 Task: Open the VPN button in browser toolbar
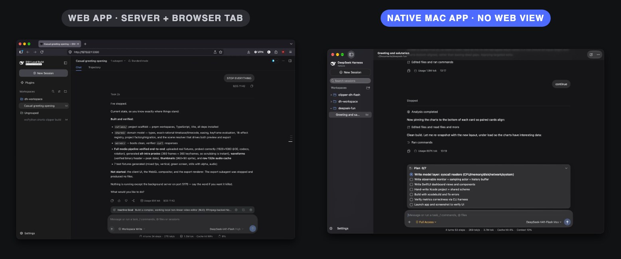(x=259, y=52)
